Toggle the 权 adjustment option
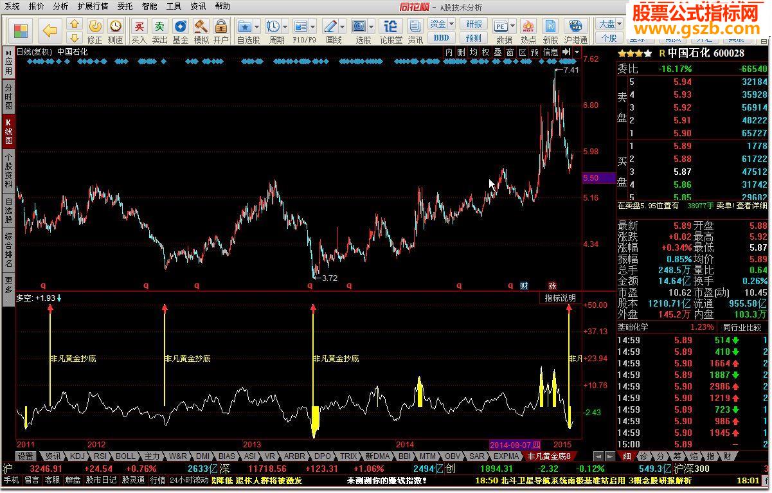 (x=486, y=52)
